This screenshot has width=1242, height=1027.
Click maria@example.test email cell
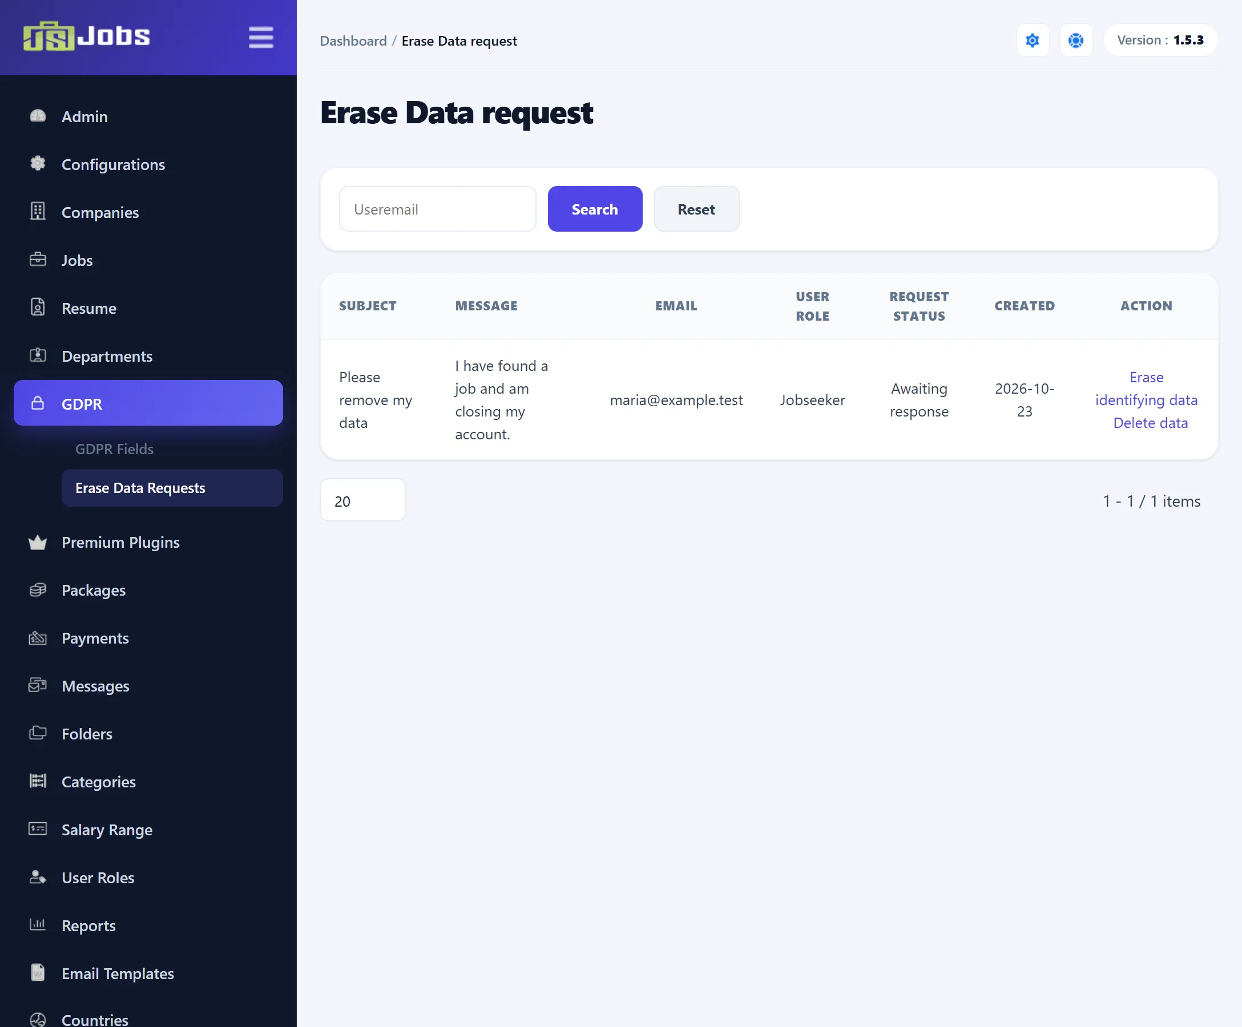[x=676, y=401]
